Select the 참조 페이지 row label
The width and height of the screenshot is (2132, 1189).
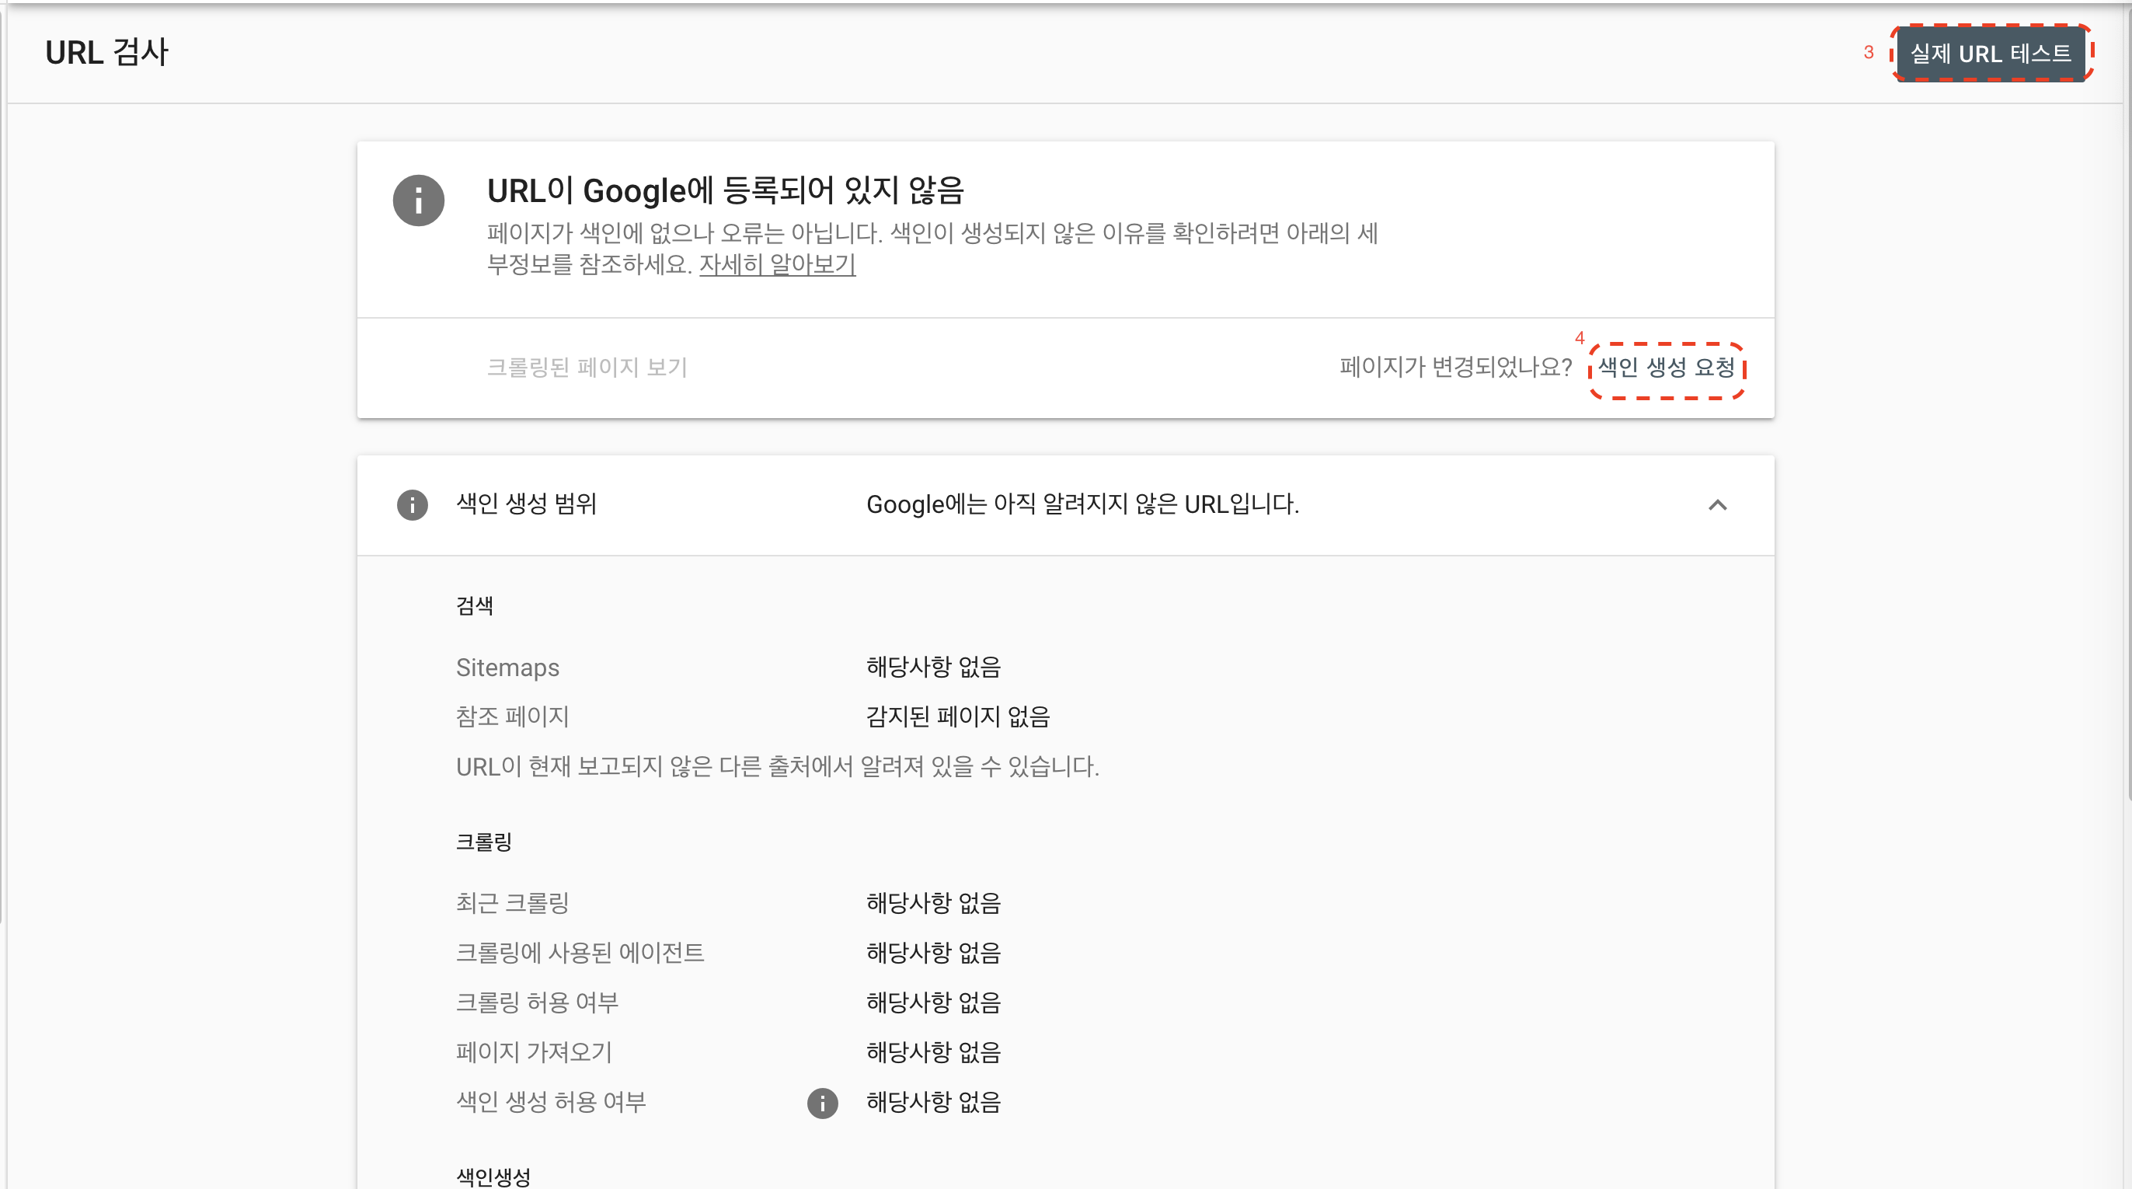[x=512, y=717]
